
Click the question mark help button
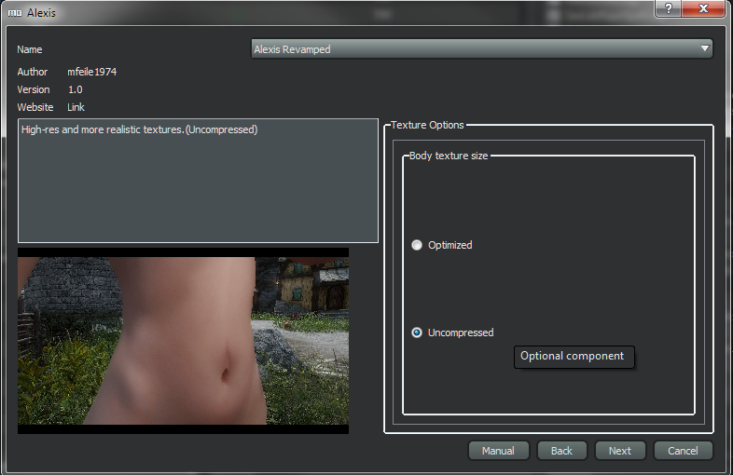pyautogui.click(x=668, y=8)
